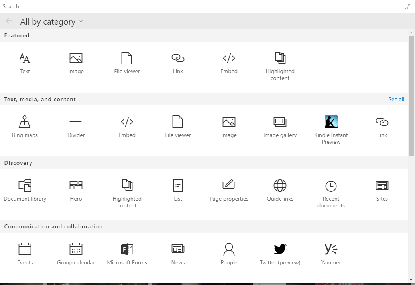Choose the Image gallery web part
The image size is (415, 285).
click(x=280, y=127)
